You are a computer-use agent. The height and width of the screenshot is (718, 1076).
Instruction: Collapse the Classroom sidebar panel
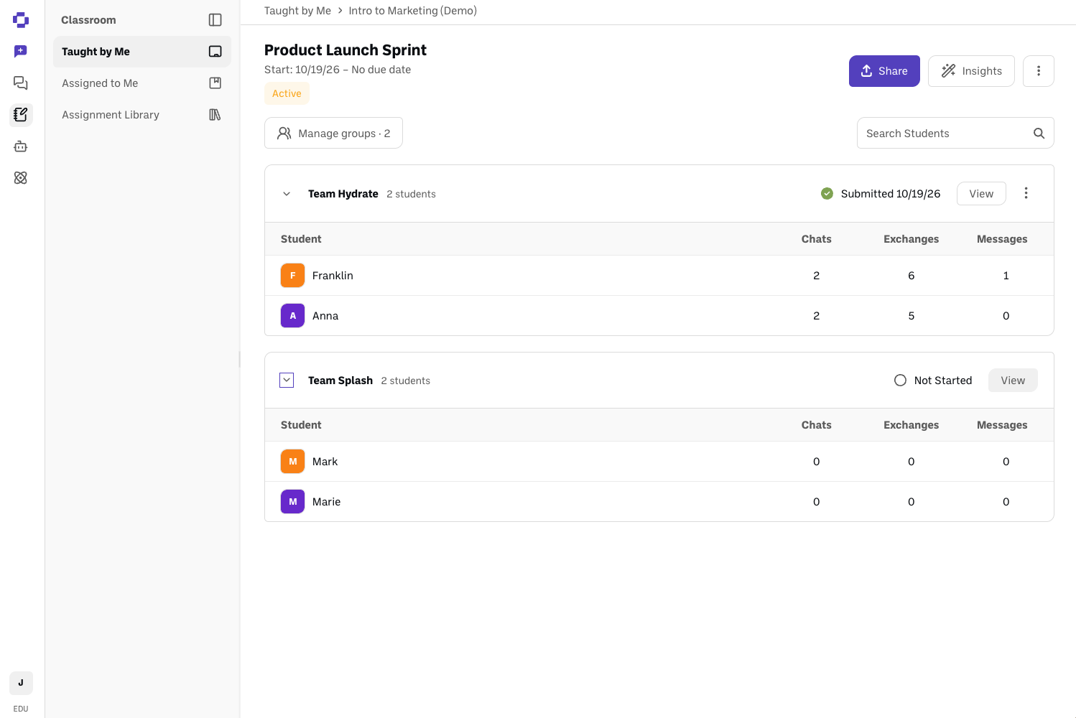point(215,20)
